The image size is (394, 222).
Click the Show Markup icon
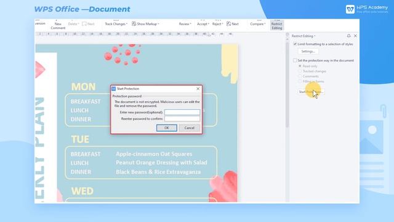134,23
